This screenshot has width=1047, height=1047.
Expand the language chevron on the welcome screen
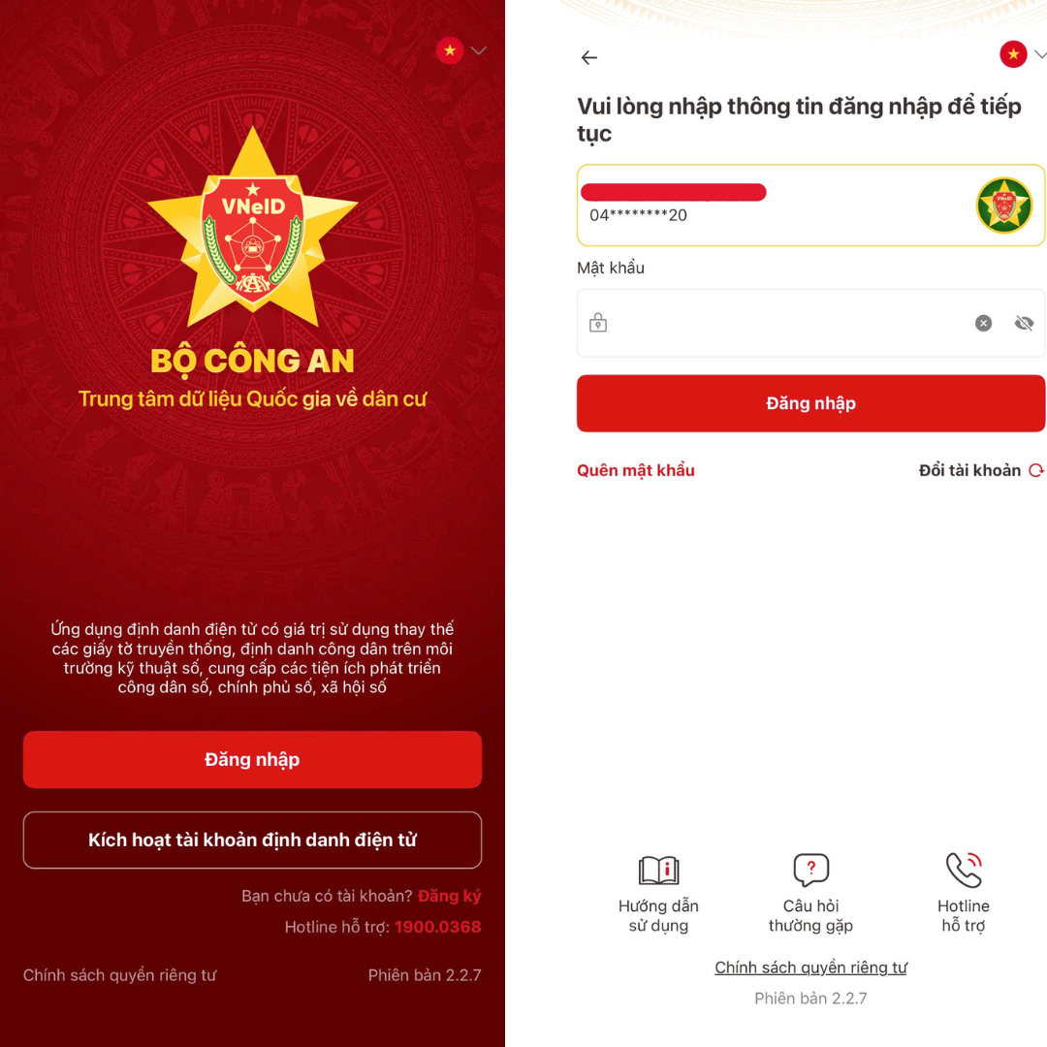click(478, 50)
